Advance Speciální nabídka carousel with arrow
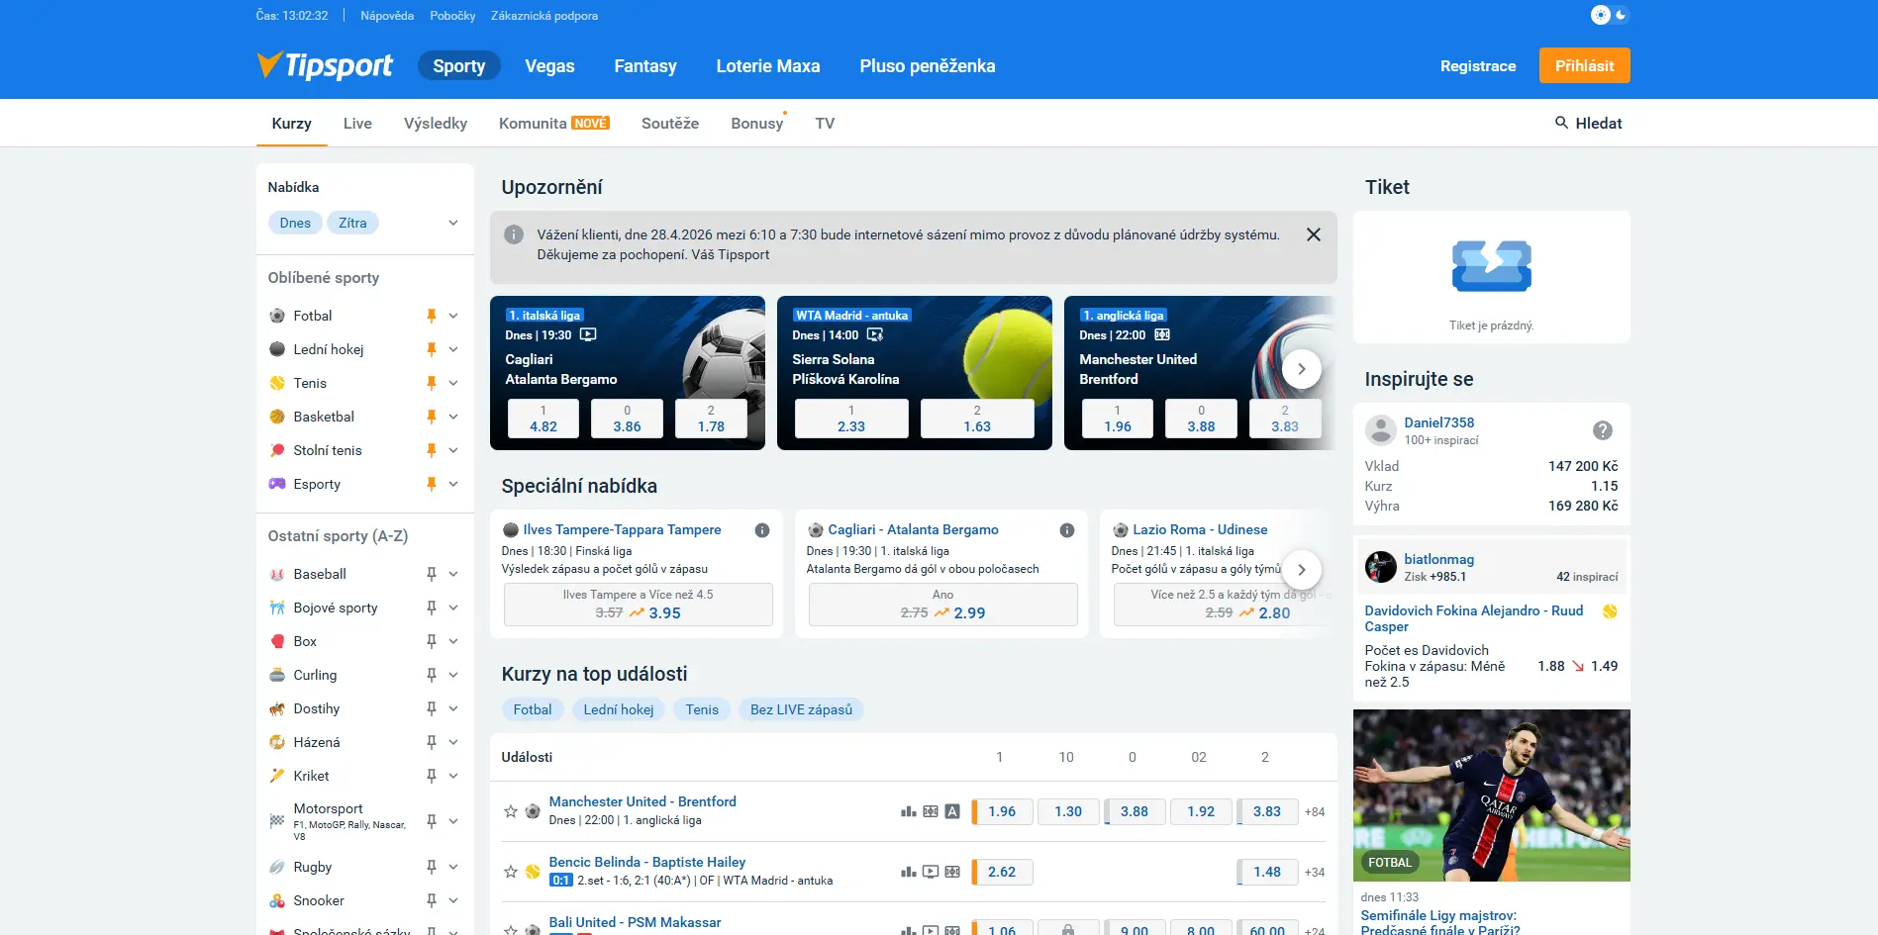The width and height of the screenshot is (1878, 935). [x=1302, y=570]
